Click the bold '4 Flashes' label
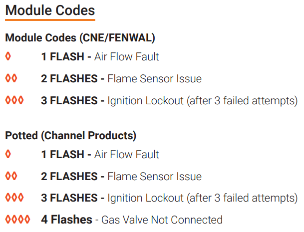The height and width of the screenshot is (232, 304). click(x=66, y=220)
